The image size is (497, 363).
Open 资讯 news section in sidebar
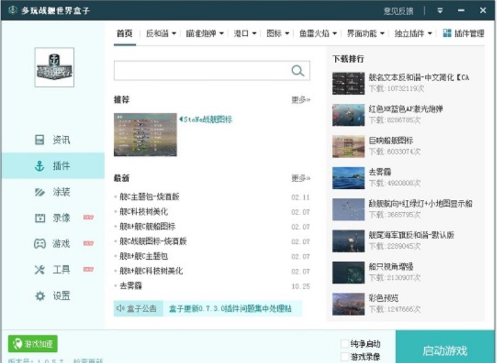point(53,140)
